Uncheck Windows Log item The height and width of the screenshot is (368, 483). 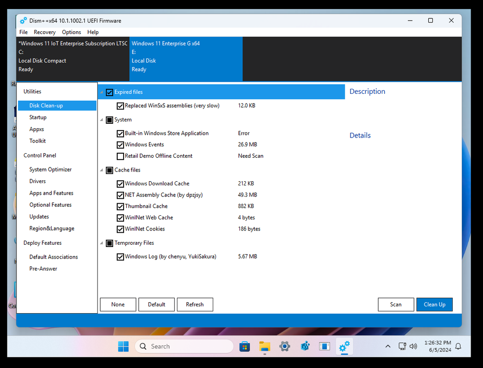(x=120, y=257)
